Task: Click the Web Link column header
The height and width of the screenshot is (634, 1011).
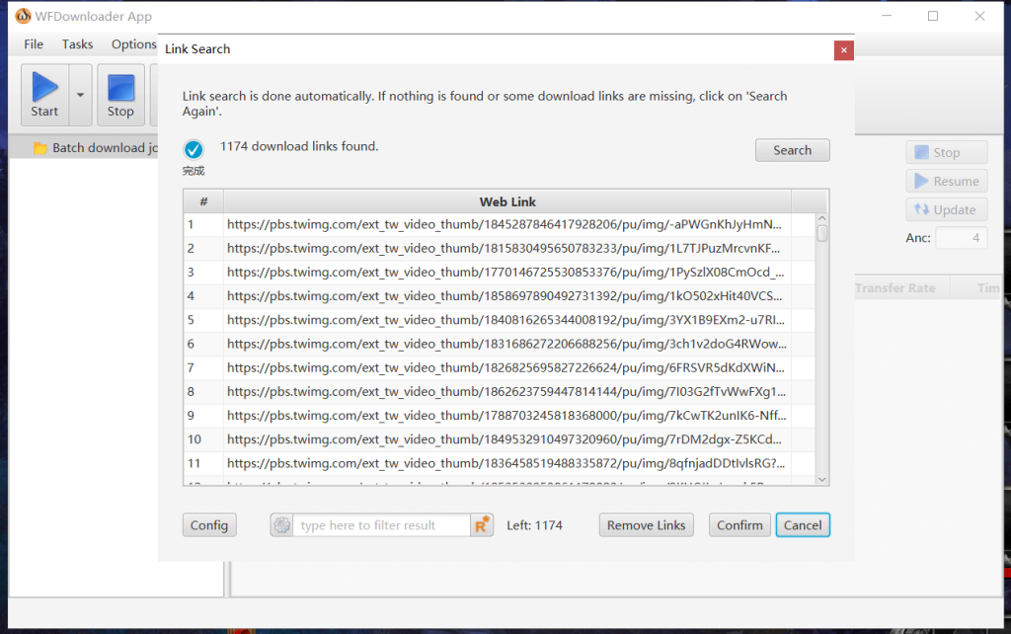Action: click(x=507, y=201)
